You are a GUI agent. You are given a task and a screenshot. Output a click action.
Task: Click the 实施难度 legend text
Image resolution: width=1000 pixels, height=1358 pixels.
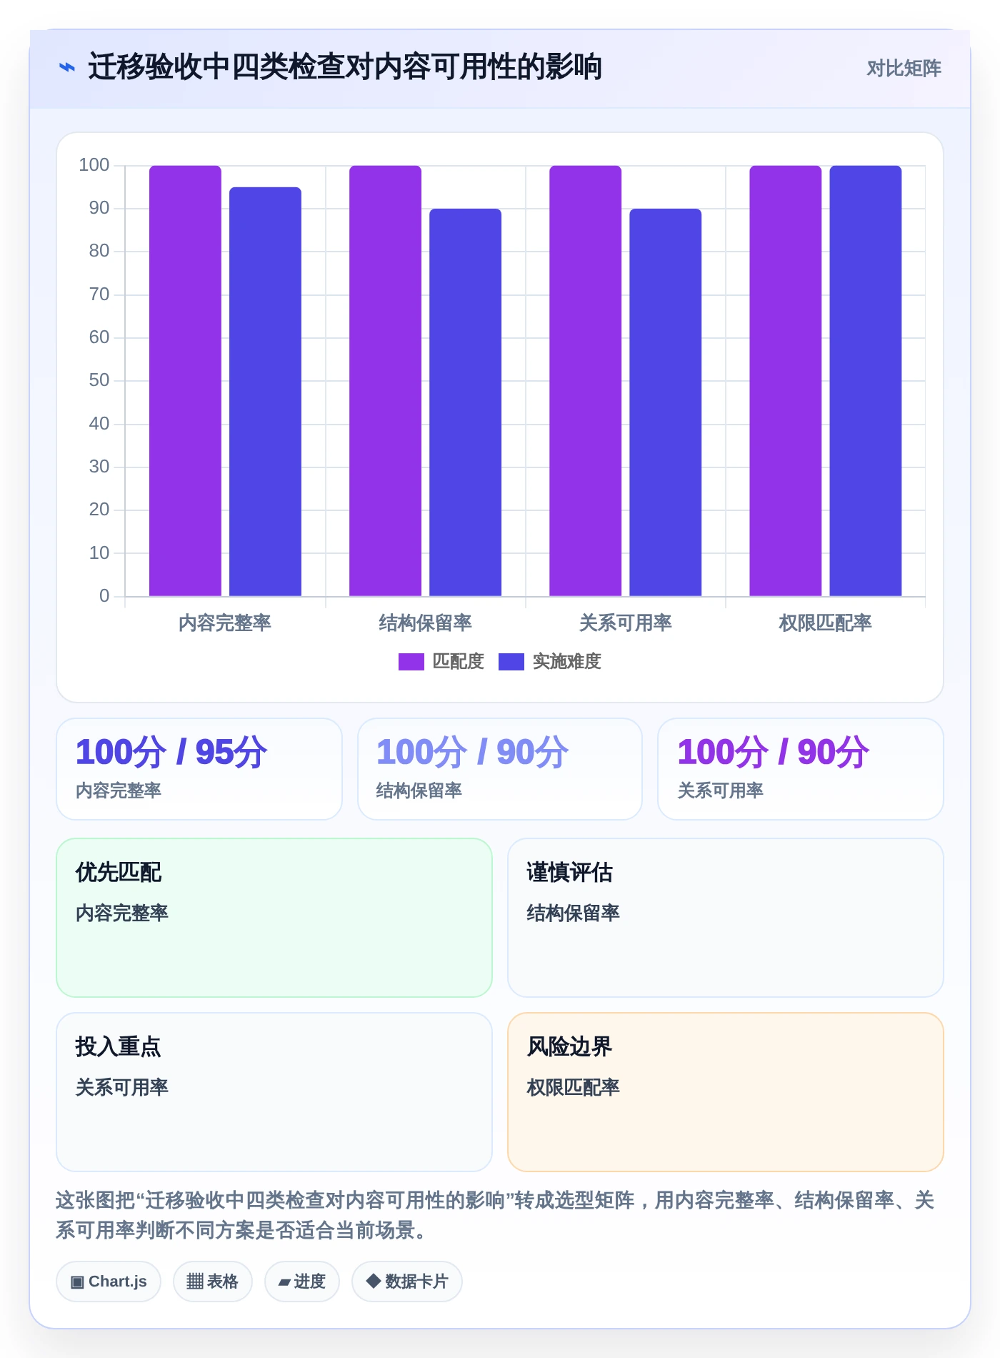(567, 661)
